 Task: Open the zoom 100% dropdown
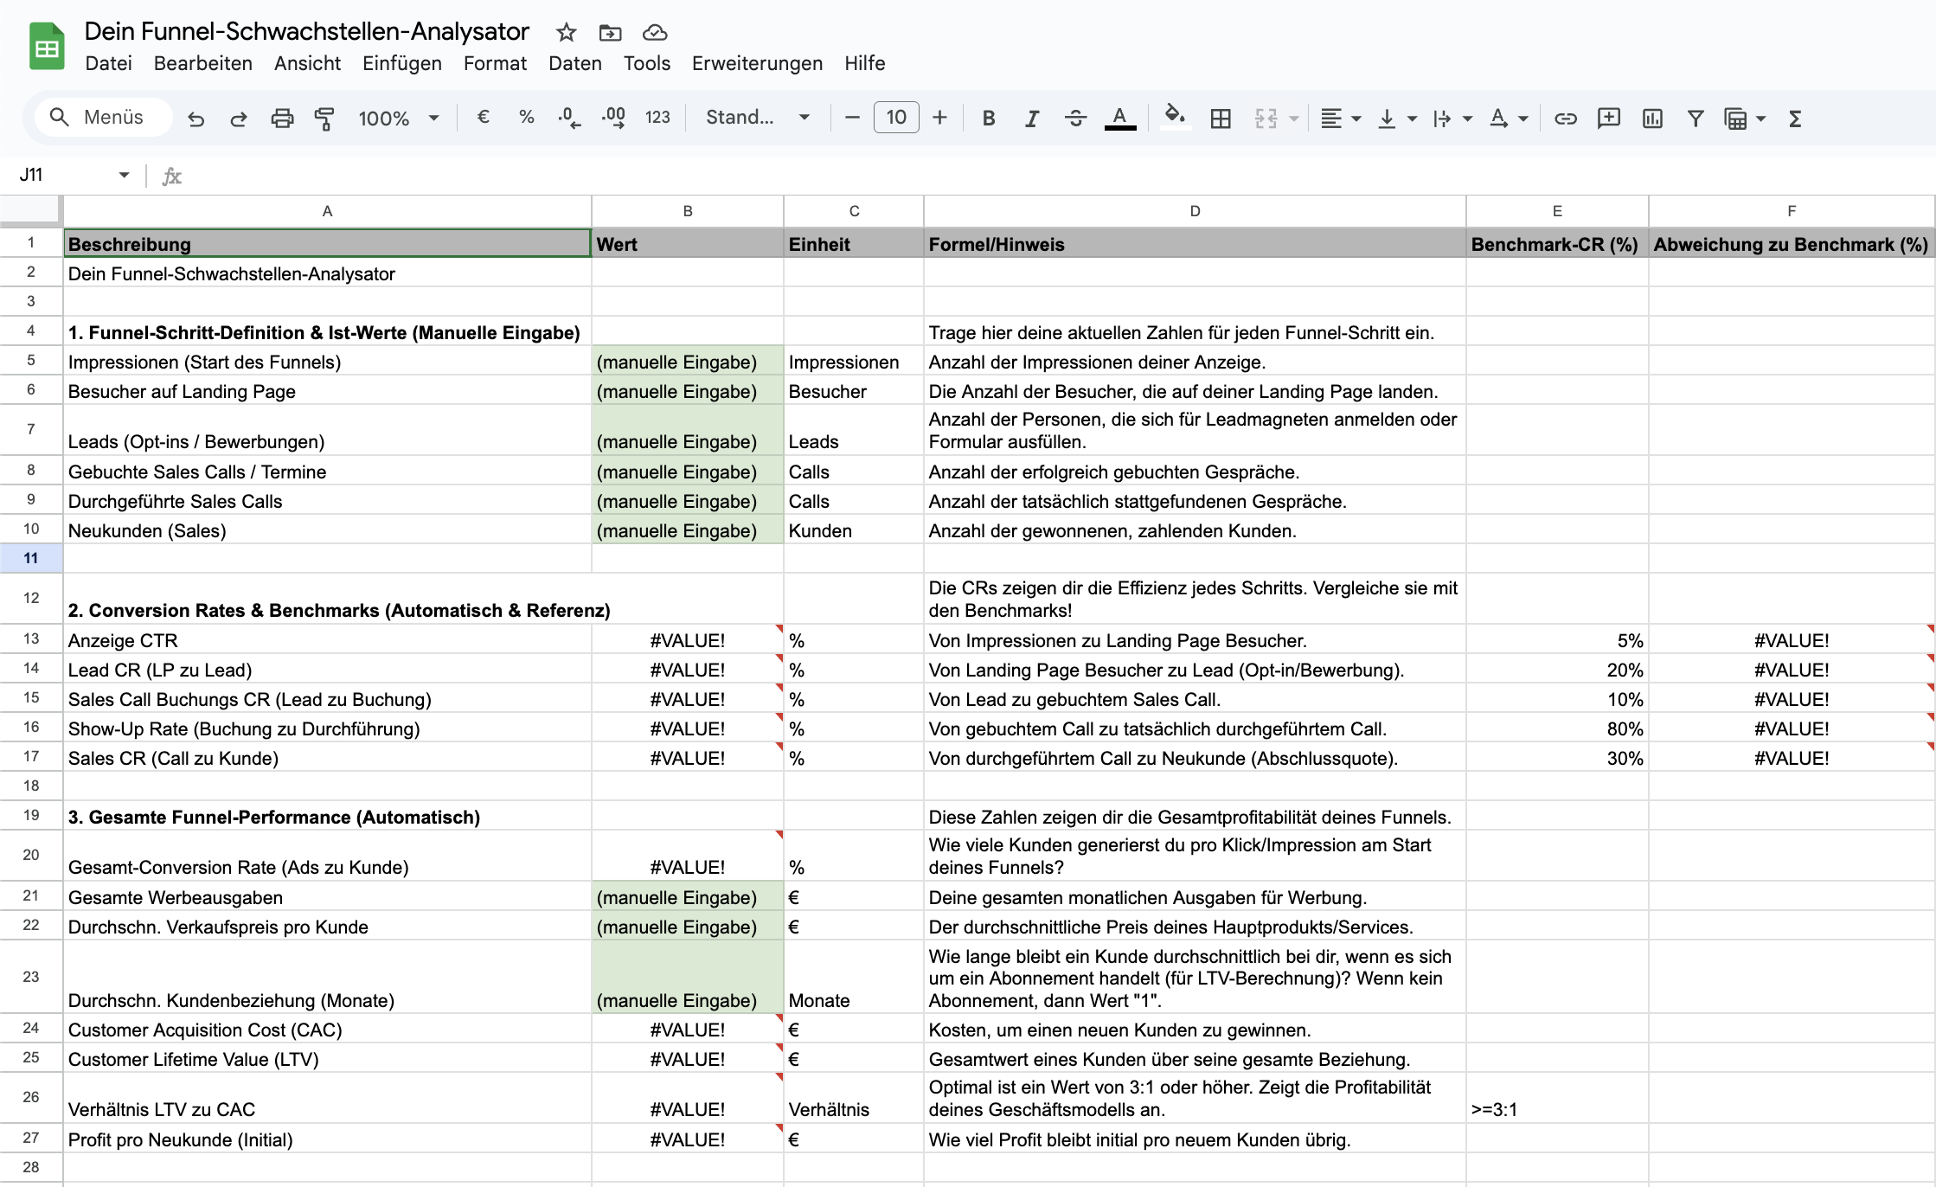point(399,119)
